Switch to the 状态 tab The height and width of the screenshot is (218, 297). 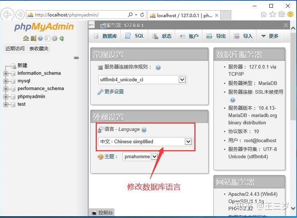click(162, 36)
